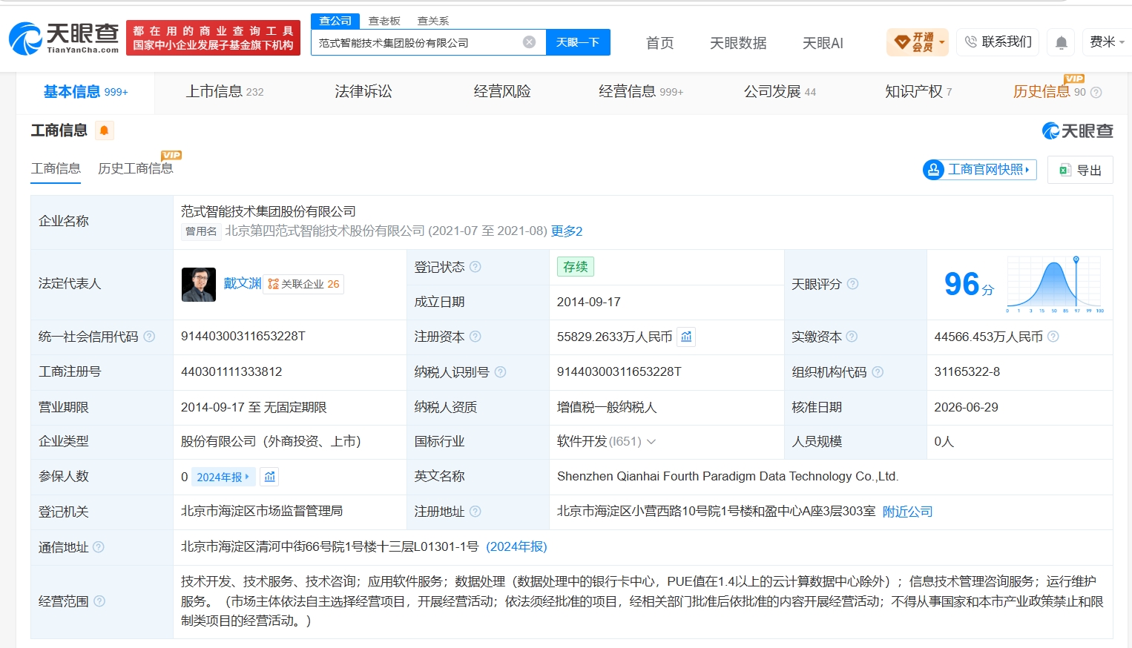The width and height of the screenshot is (1132, 648).
Task: Select credit code 91440300311653228T
Action: point(243,337)
